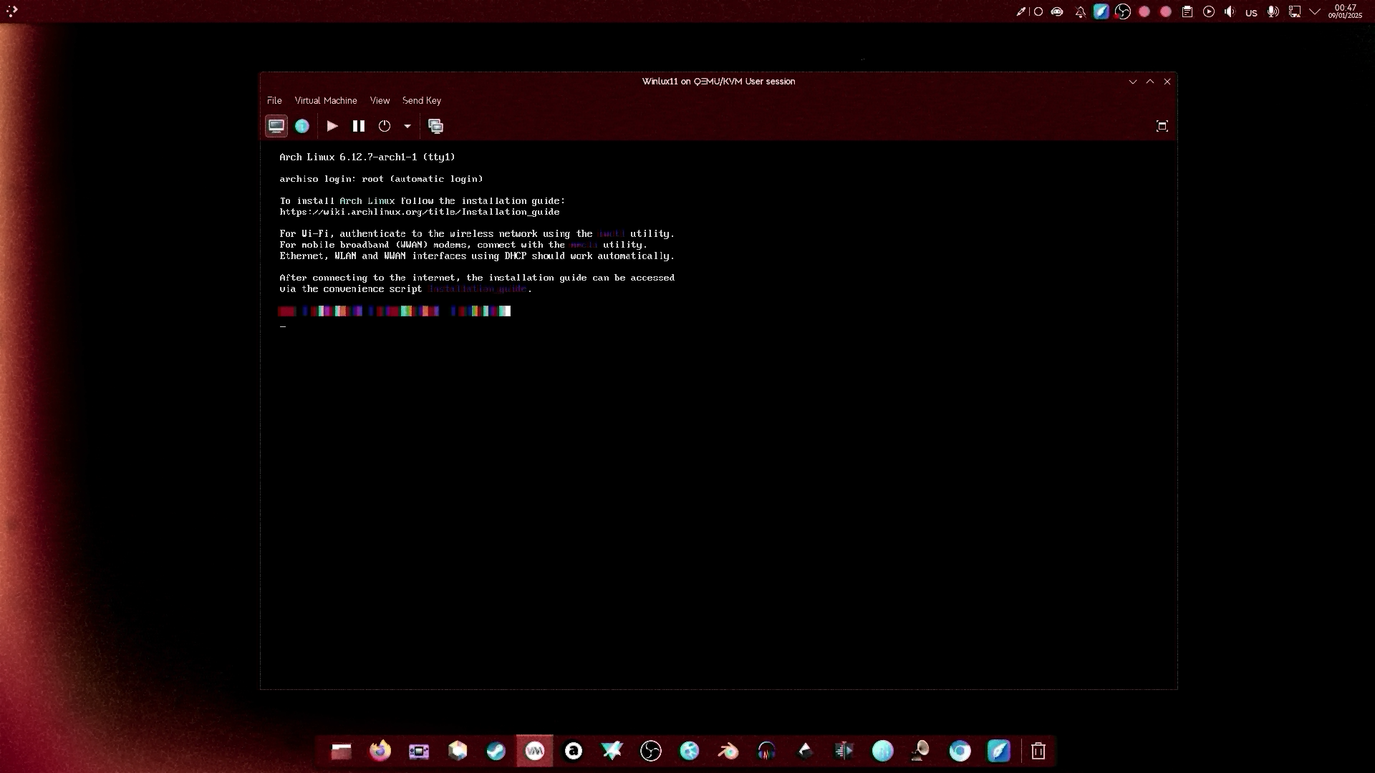
Task: Manage VM snapshots
Action: pos(435,126)
